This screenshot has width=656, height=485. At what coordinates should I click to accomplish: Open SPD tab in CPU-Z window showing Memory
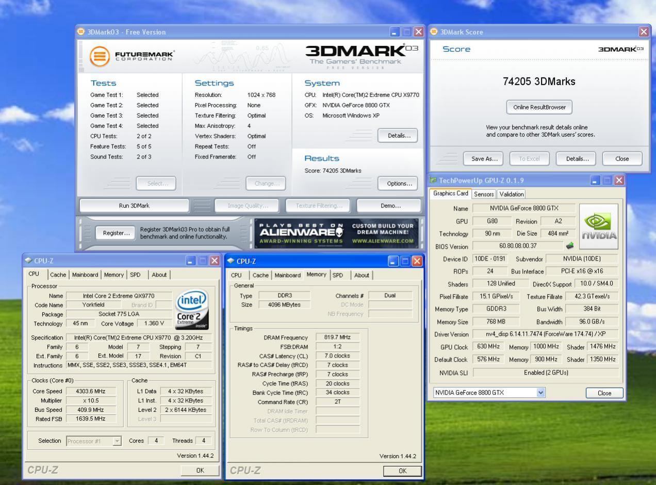tap(338, 275)
